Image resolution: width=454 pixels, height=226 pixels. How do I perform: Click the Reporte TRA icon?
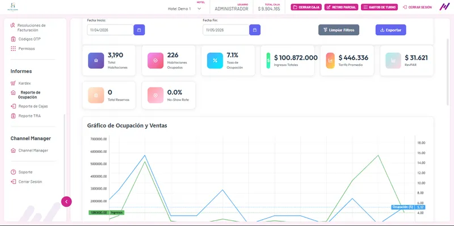[x=13, y=116]
